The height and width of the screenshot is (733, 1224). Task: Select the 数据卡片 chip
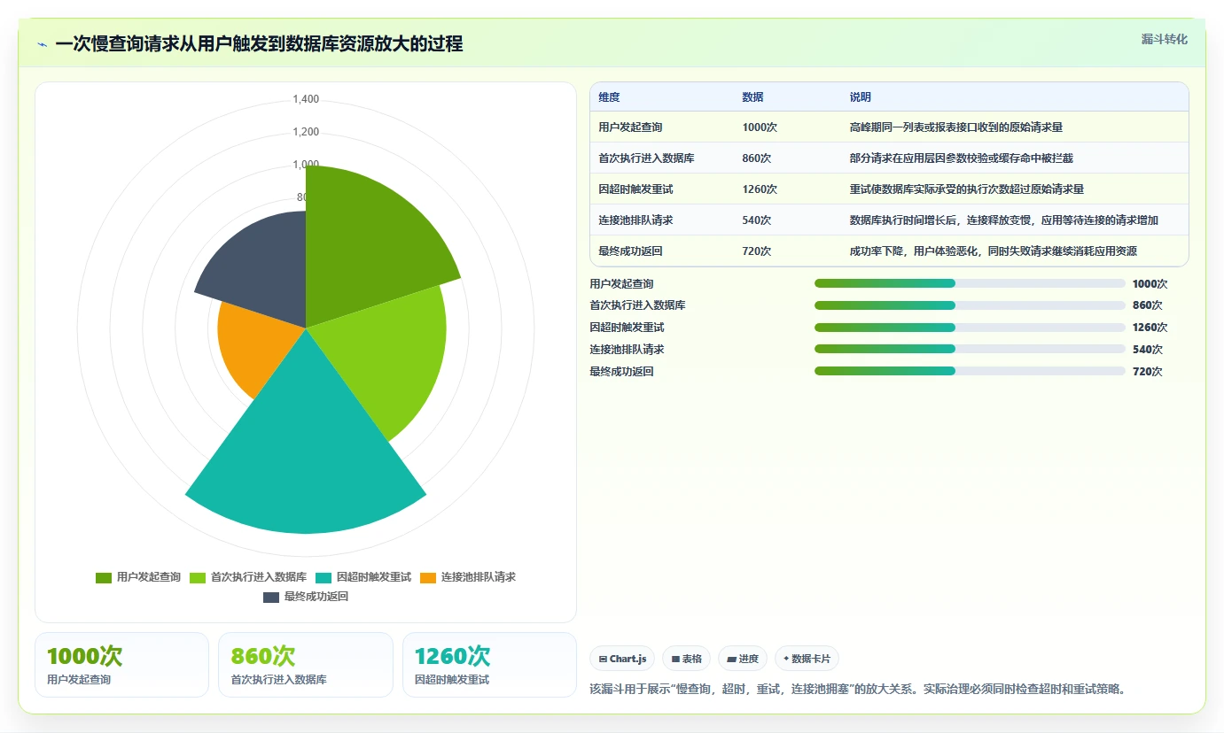tap(807, 659)
